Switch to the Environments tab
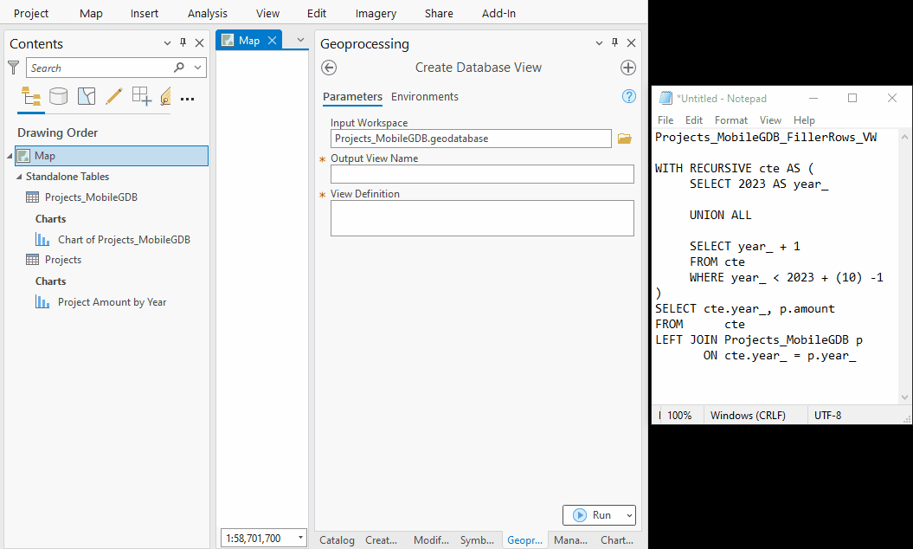The image size is (913, 549). [x=424, y=96]
